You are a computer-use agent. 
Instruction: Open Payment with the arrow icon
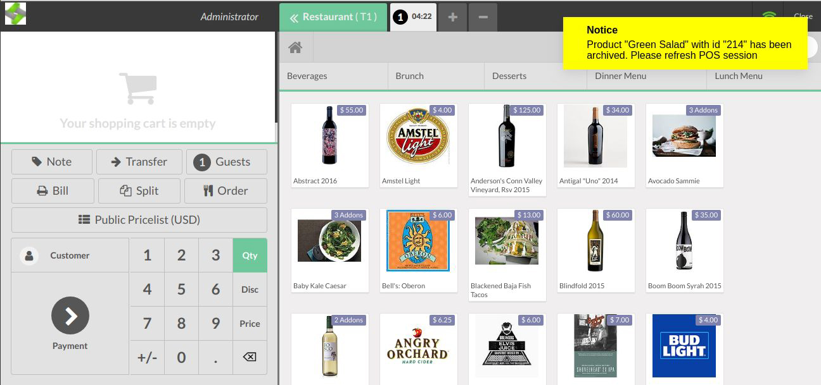click(x=70, y=315)
